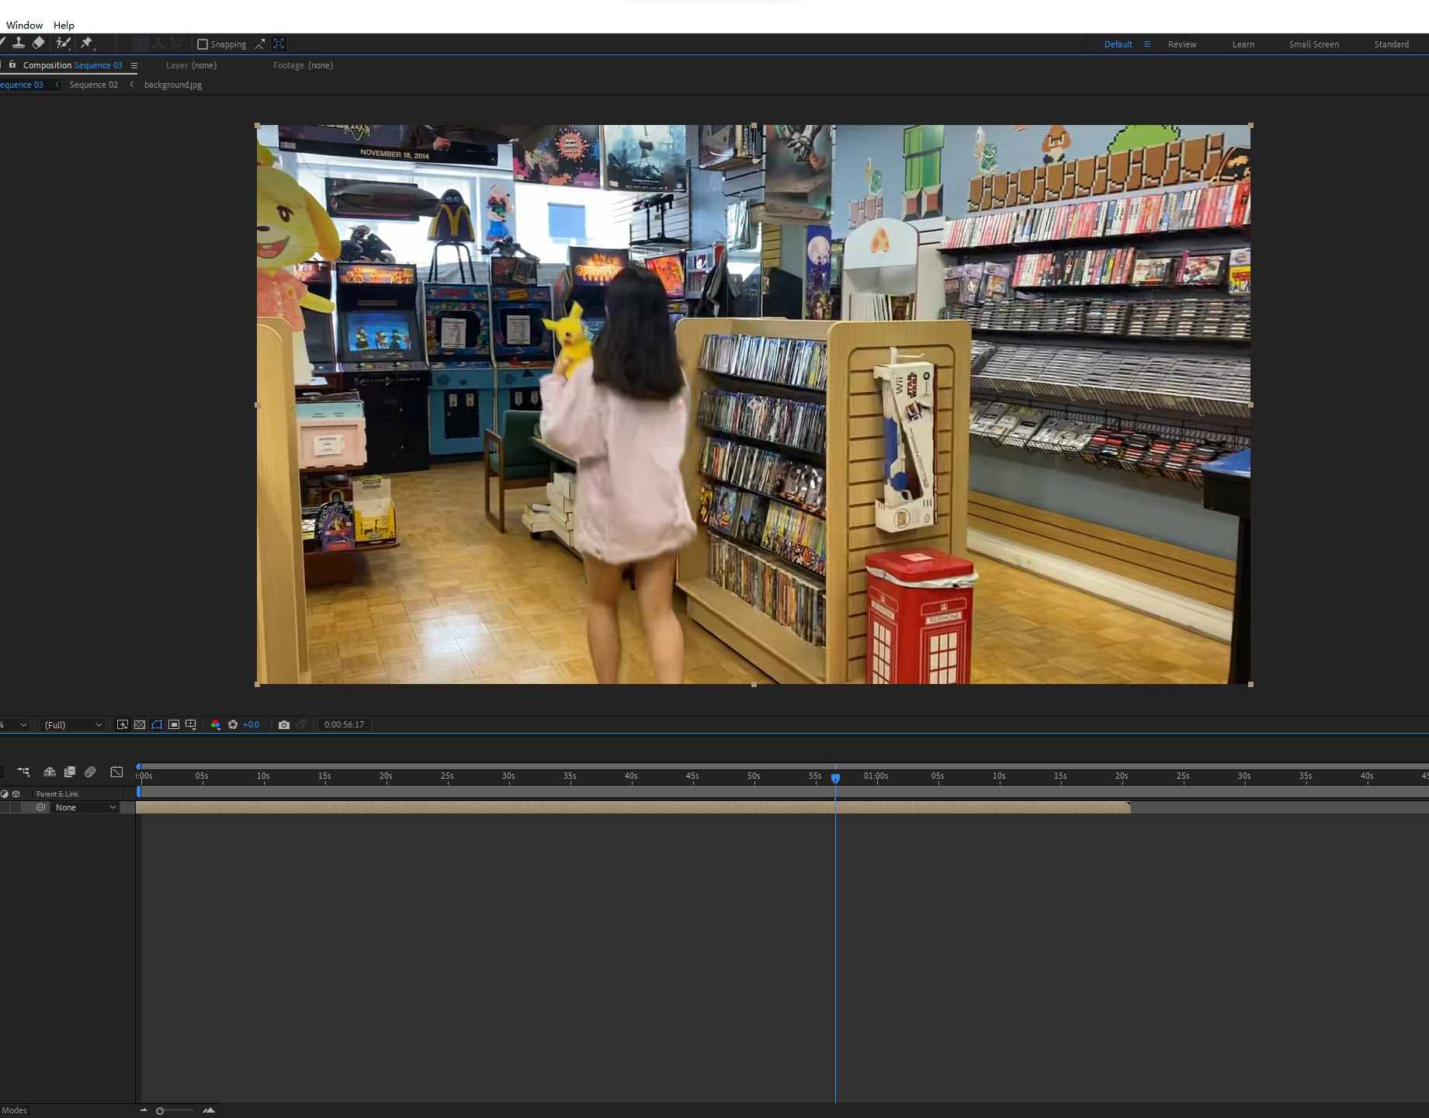Screen dimensions: 1429x1118
Task: Click the 0:00:56:17 preview time
Action: pyautogui.click(x=344, y=724)
